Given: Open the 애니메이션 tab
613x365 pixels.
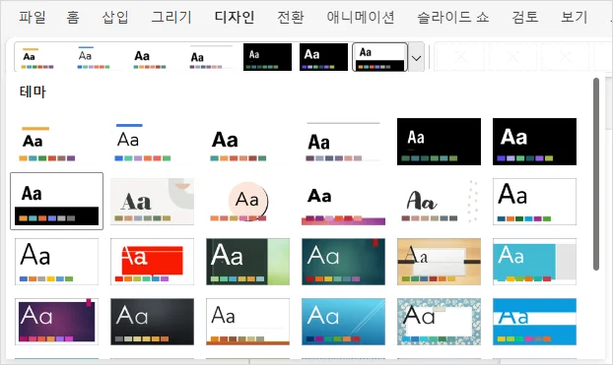Looking at the screenshot, I should coord(361,17).
